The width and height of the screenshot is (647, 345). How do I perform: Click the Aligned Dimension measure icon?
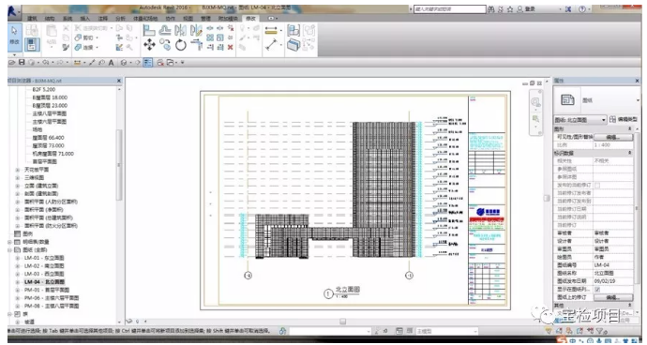click(271, 45)
